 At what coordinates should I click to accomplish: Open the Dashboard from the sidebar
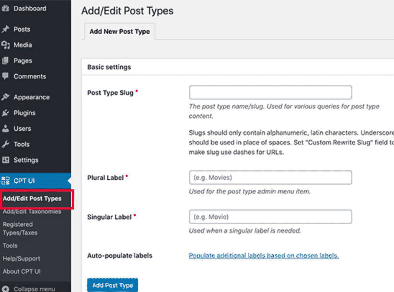pos(6,8)
